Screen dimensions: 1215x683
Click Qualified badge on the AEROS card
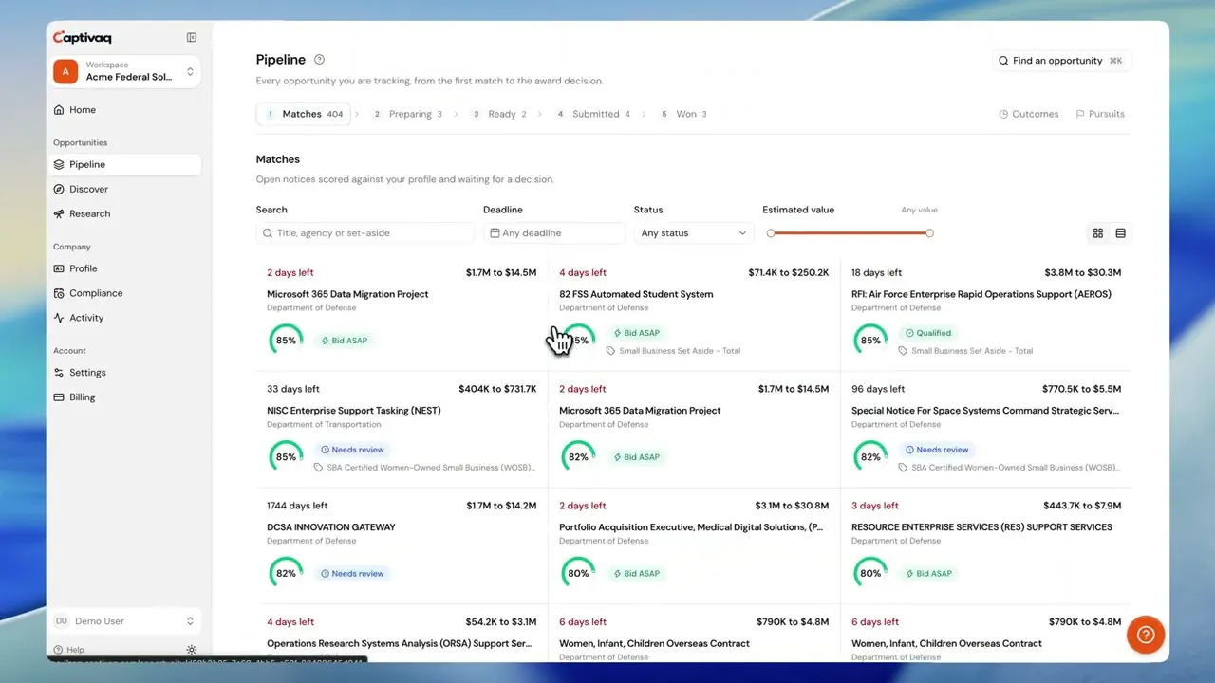pos(927,333)
